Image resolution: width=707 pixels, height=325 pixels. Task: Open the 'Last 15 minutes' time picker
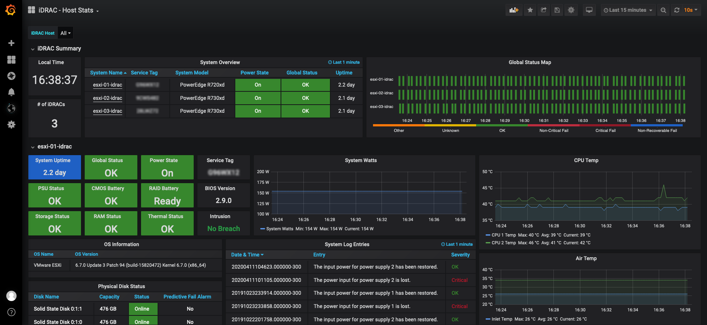tap(628, 10)
